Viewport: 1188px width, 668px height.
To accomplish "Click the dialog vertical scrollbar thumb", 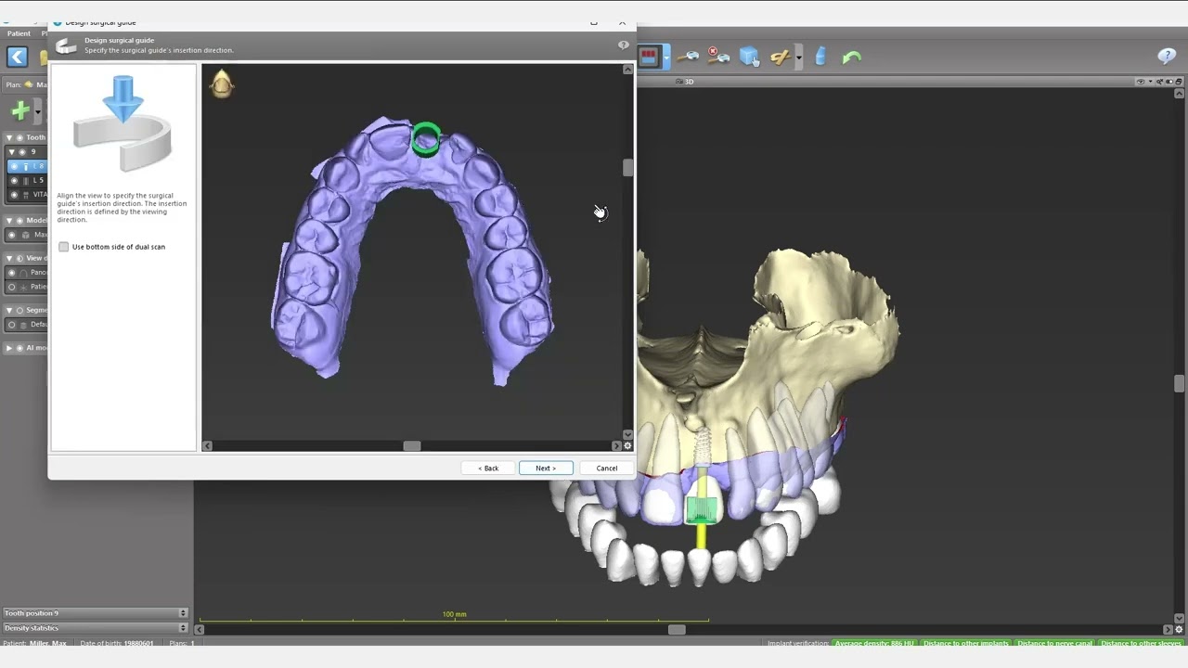I will point(628,168).
